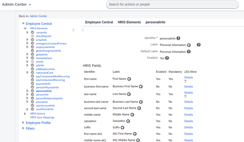244x142 pixels.
Task: Open Details for suffix field
Action: [x=189, y=127]
